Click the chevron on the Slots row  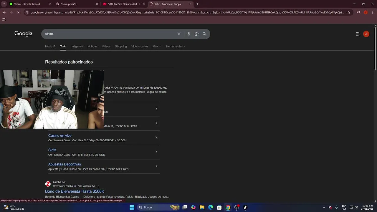click(x=156, y=152)
